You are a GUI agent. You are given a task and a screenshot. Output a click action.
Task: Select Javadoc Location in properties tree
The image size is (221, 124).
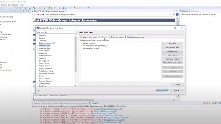click(x=45, y=56)
